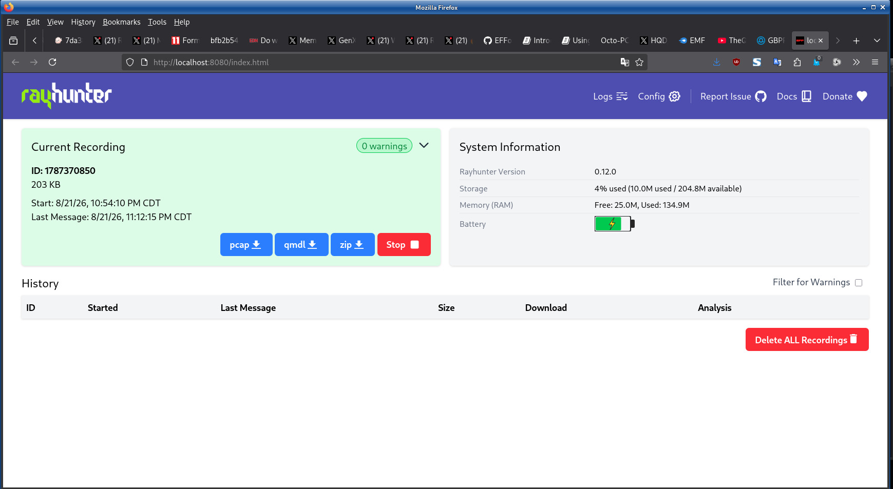The height and width of the screenshot is (489, 893).
Task: Download the qmdl file
Action: coord(301,245)
